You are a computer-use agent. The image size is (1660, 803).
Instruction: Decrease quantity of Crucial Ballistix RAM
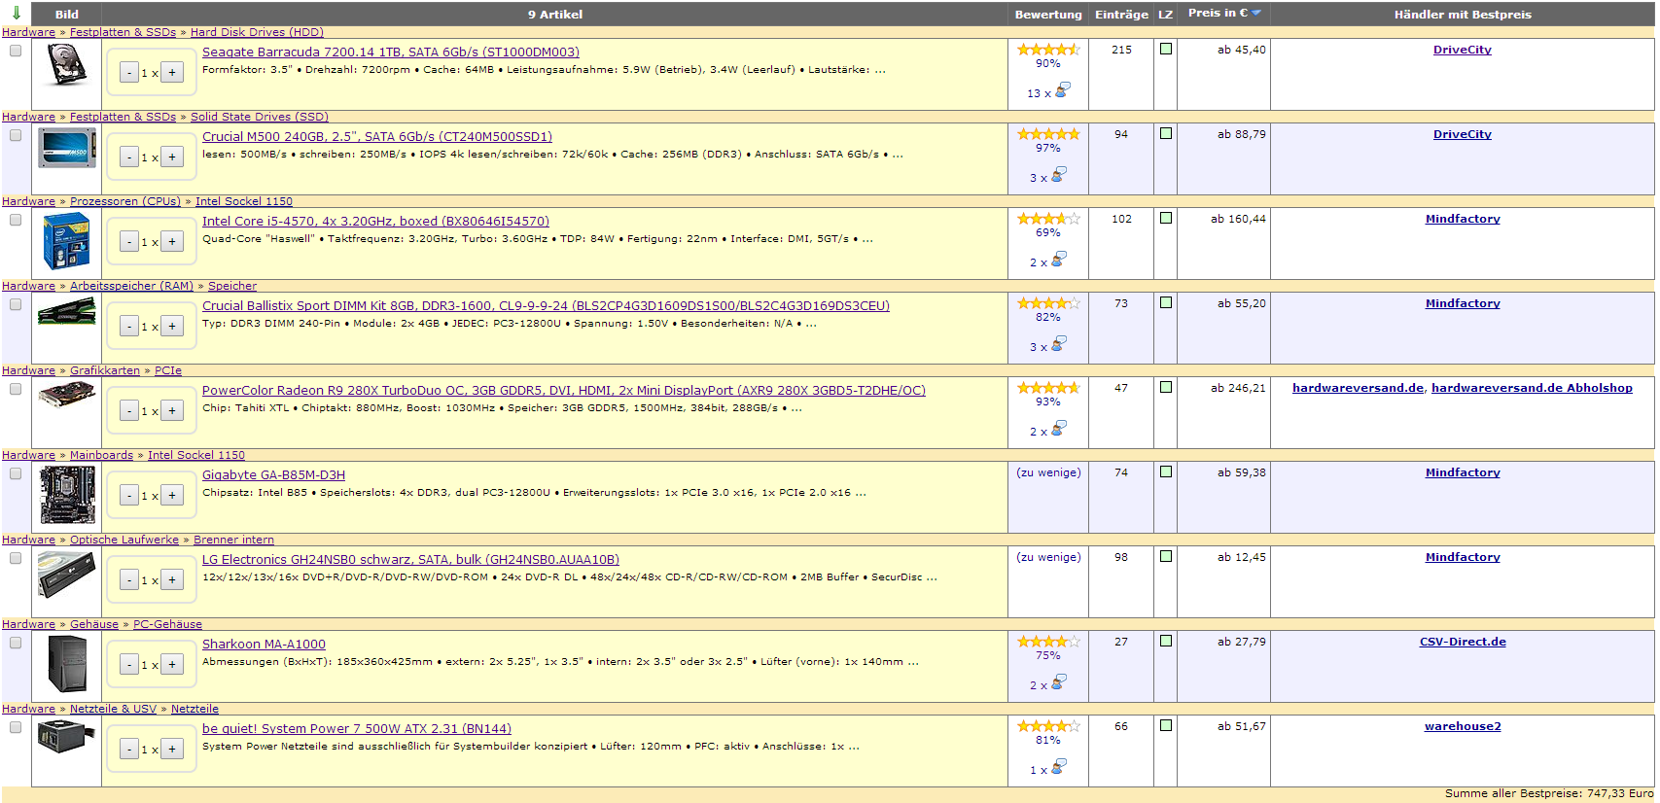[x=129, y=326]
